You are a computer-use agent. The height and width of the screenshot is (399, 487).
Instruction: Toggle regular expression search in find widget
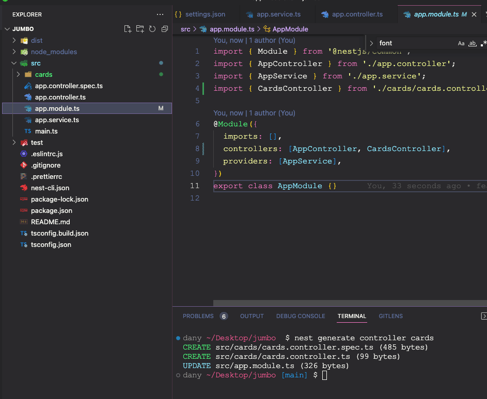click(x=483, y=43)
